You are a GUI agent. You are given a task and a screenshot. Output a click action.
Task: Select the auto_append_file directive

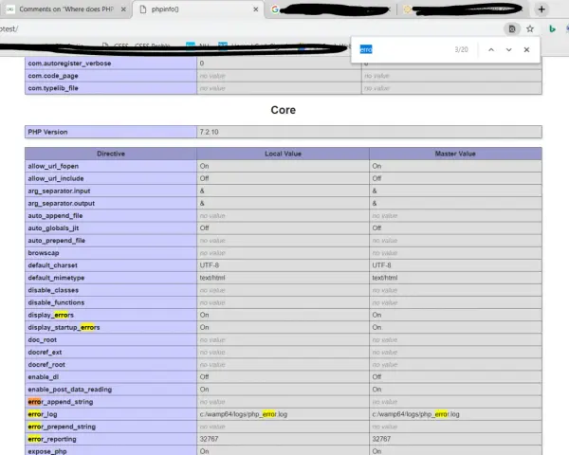[55, 216]
